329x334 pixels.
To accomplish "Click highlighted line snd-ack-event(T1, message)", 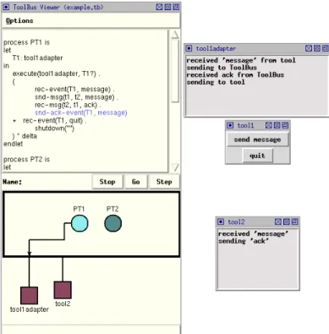I will click(81, 112).
